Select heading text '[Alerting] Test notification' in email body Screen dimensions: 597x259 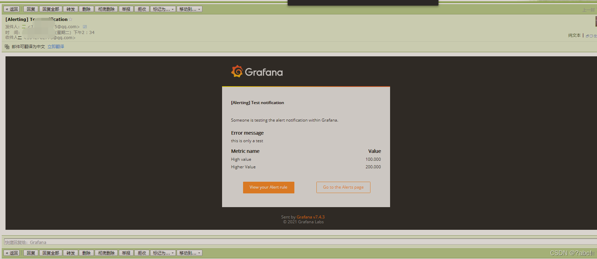click(x=258, y=103)
